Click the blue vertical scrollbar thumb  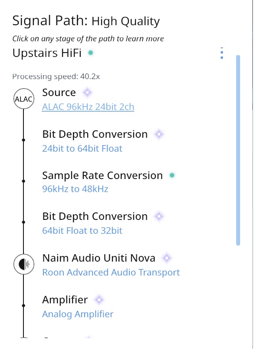point(238,150)
